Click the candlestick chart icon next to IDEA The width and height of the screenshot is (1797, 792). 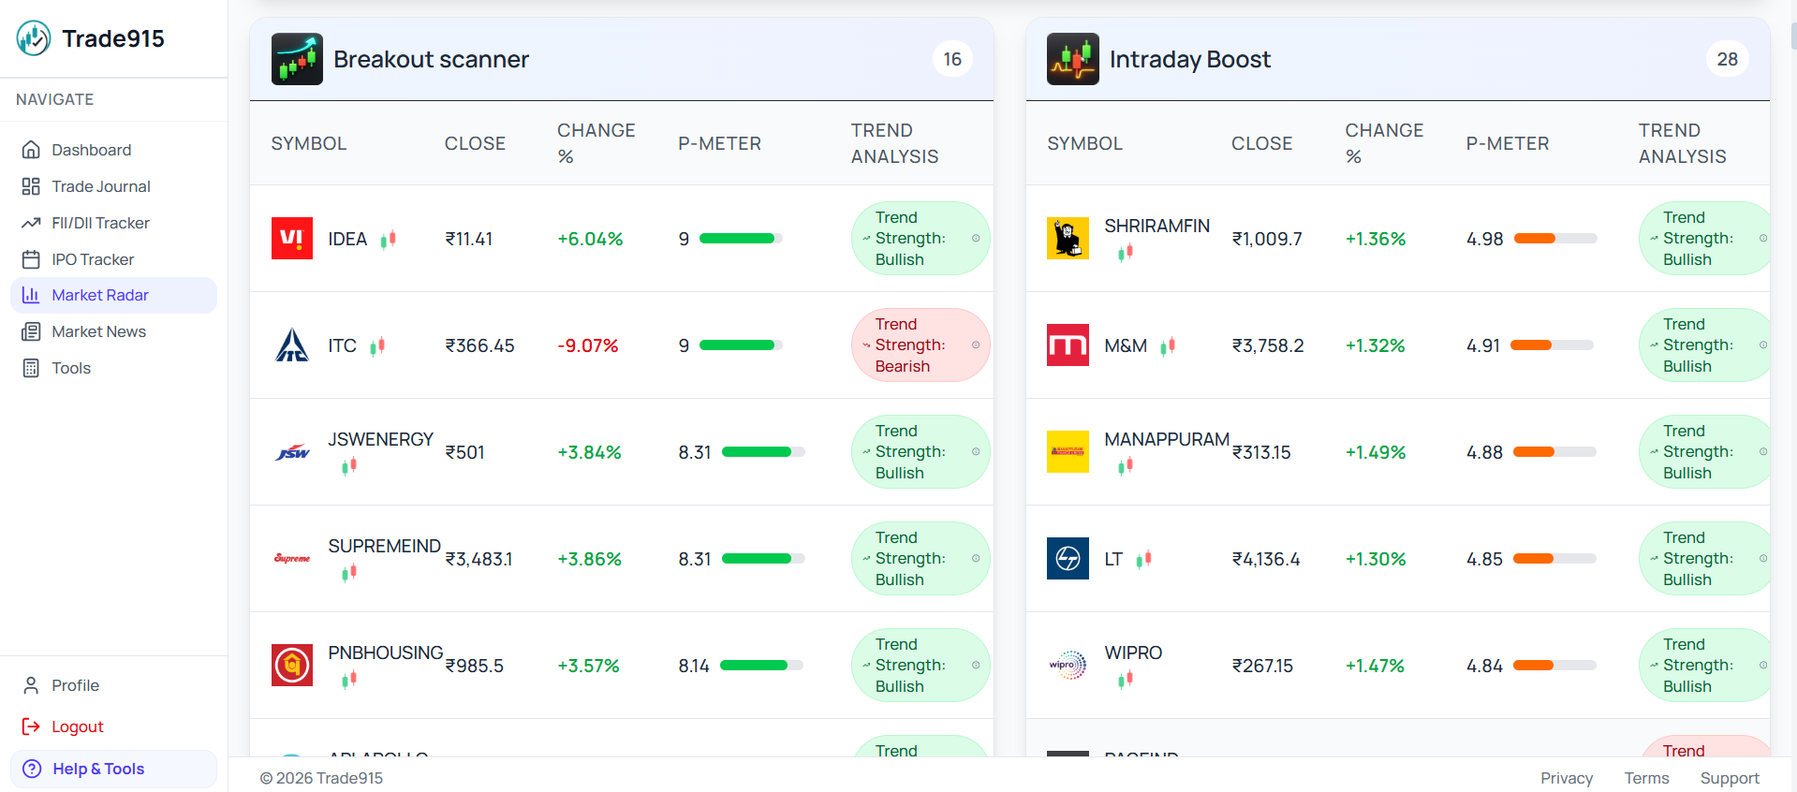click(389, 240)
